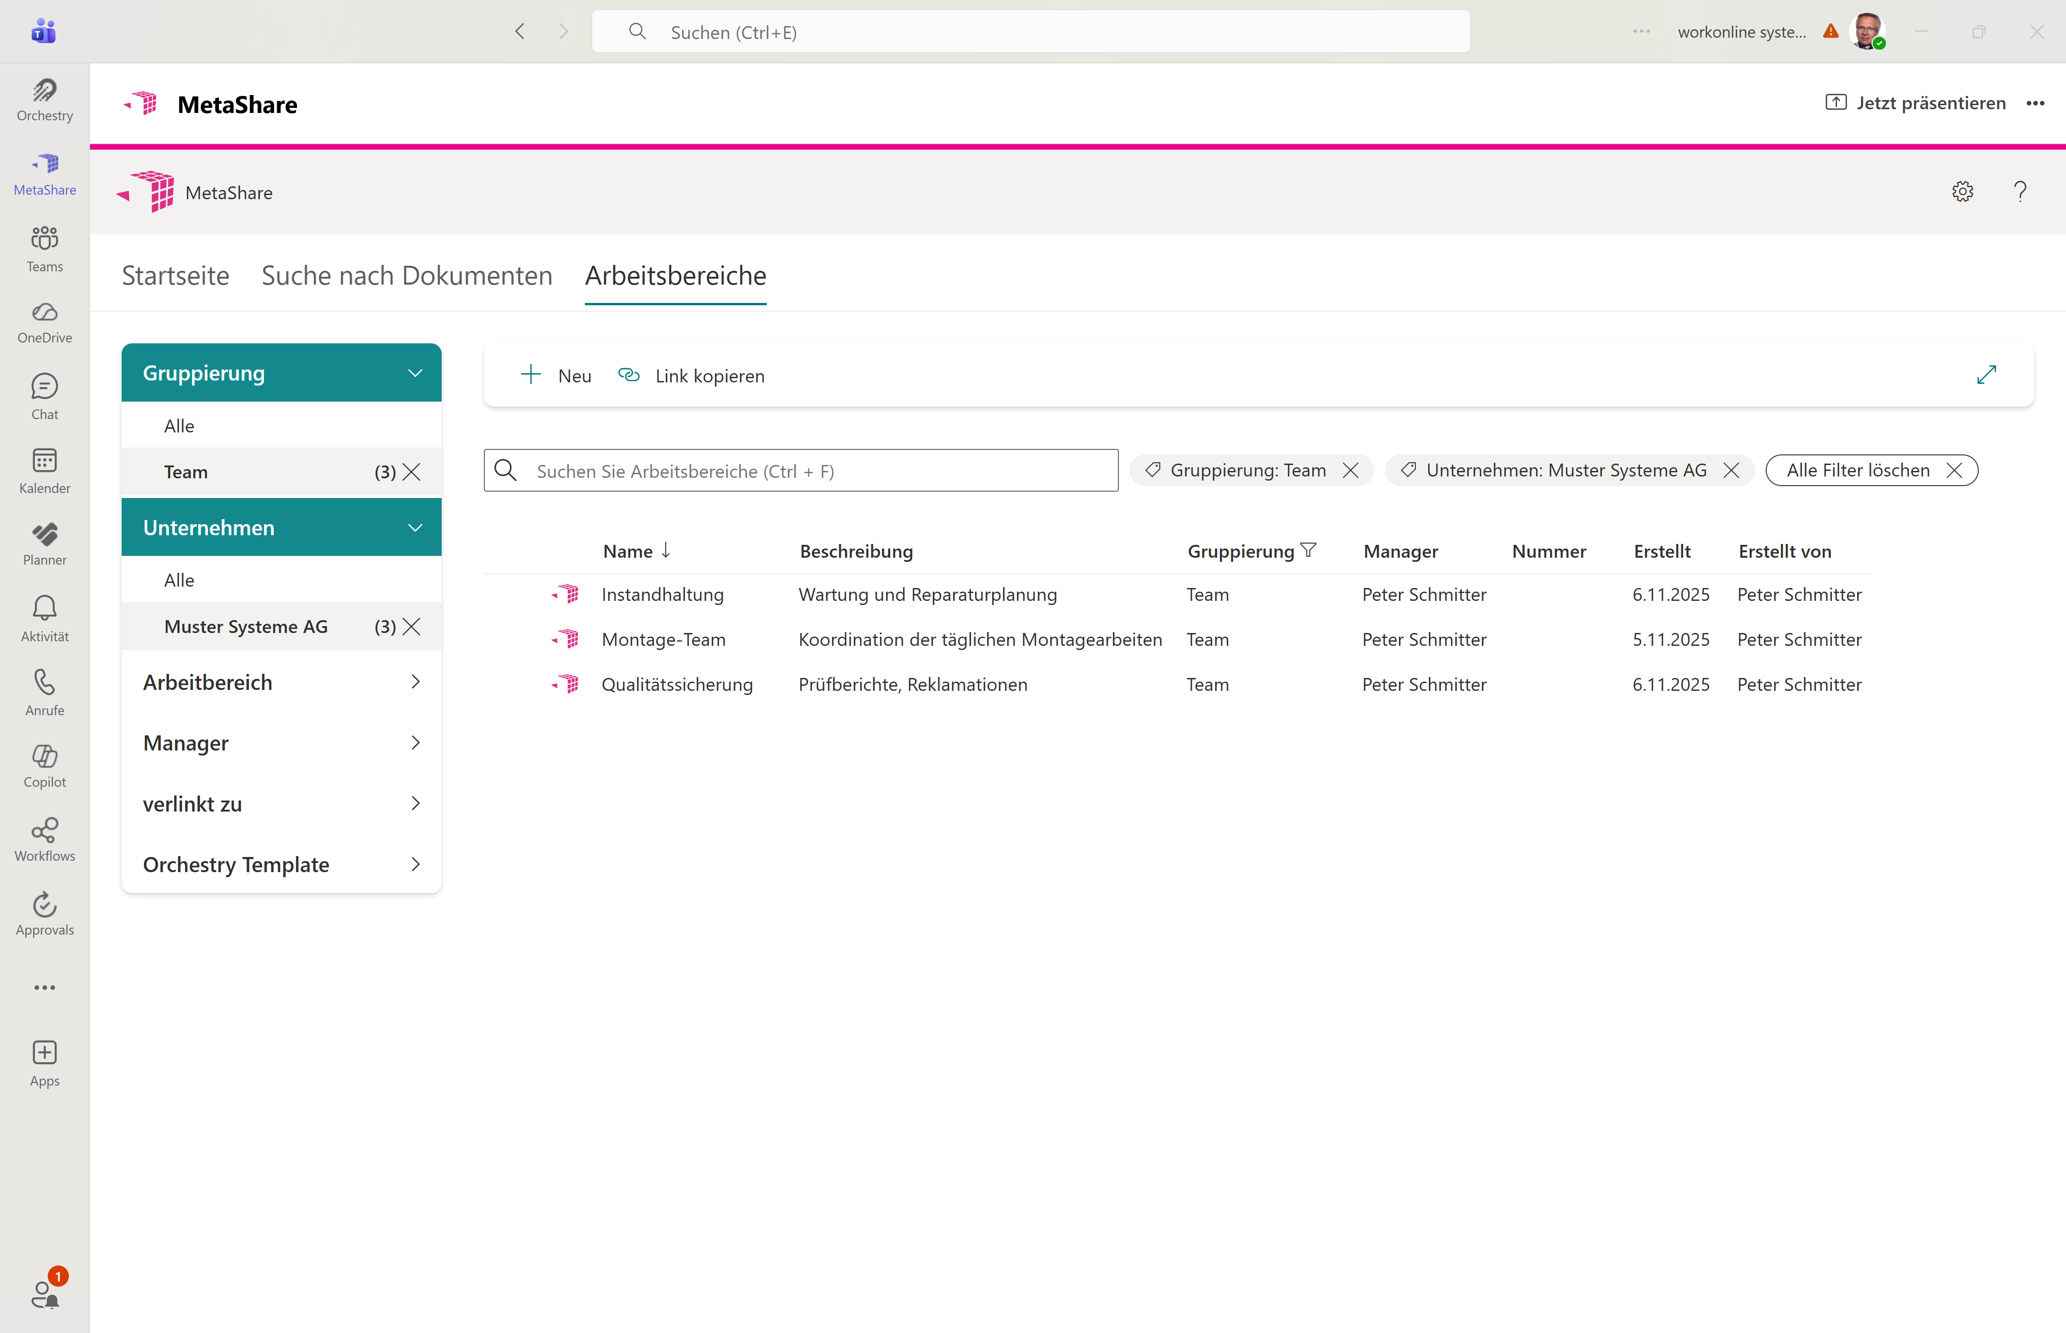Switch to Suche nach Dokumenten tab

point(407,275)
